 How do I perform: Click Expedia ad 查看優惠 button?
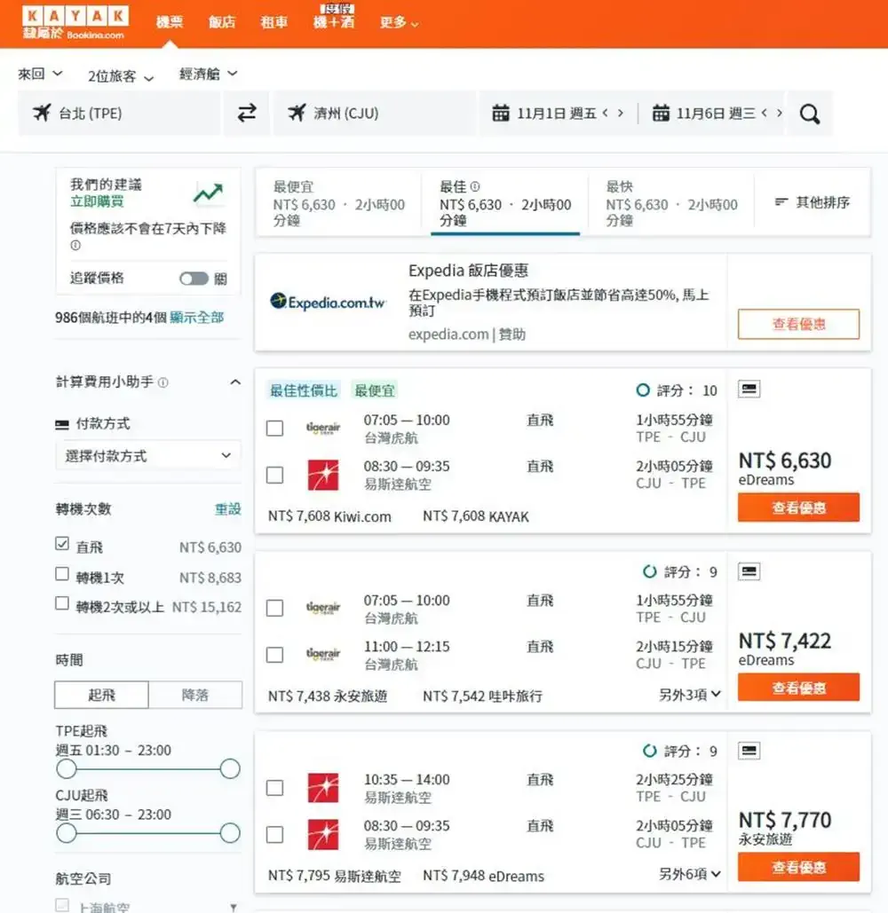coord(798,324)
